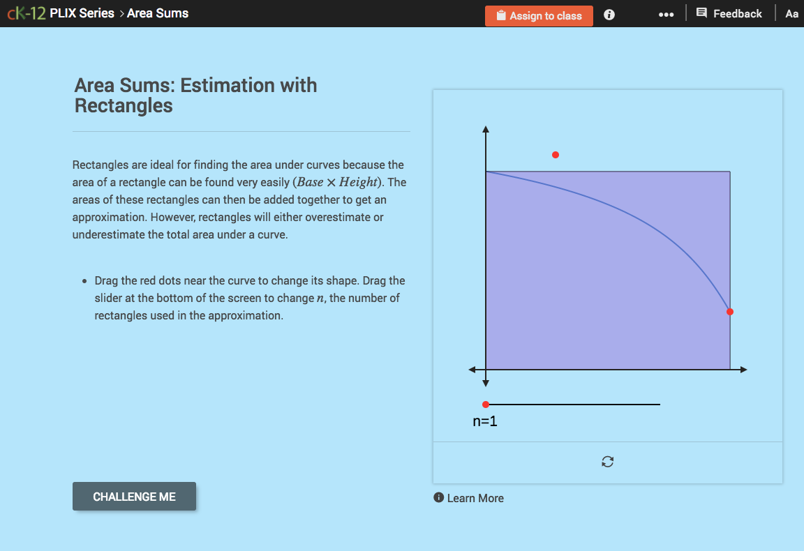This screenshot has height=551, width=804.
Task: Open the Aa text display settings
Action: 791,13
